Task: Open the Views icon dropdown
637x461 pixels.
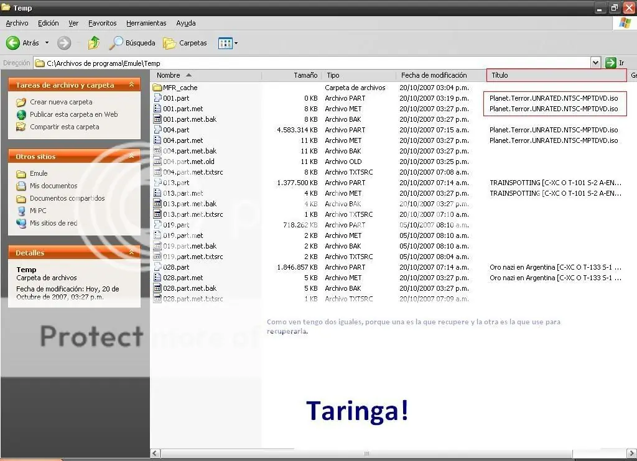Action: click(228, 43)
